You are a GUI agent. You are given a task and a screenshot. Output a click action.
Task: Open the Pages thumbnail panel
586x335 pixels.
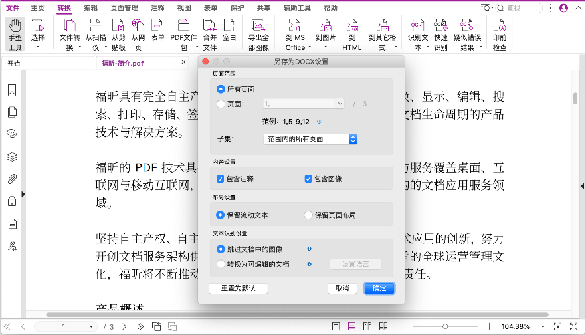[x=12, y=112]
